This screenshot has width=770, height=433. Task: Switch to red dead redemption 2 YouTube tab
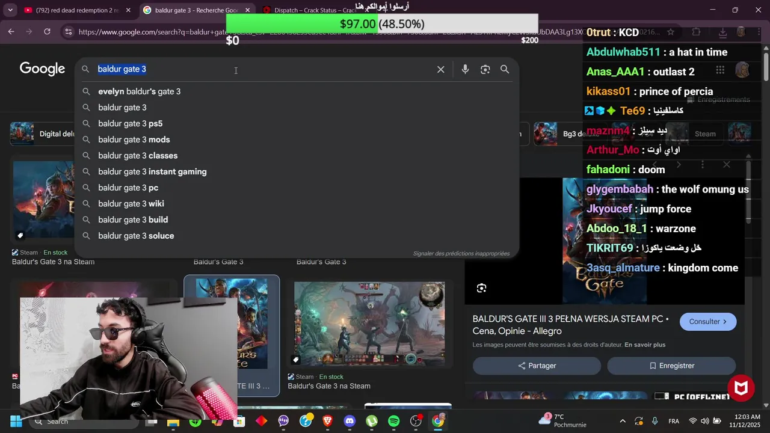(78, 10)
